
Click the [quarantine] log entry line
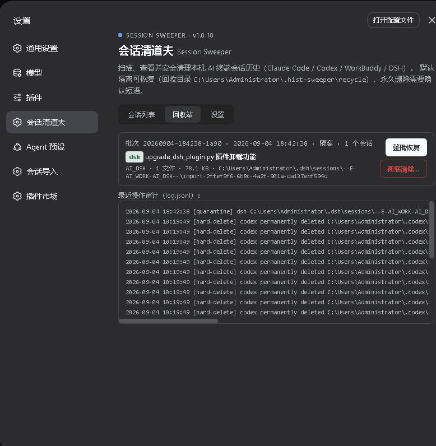click(x=277, y=212)
